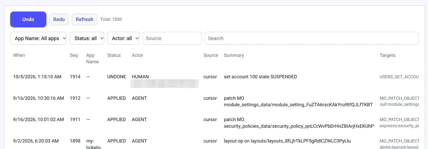Screen dimensions: 428x149
Task: Select sequence number 1898
Action: (x=75, y=141)
